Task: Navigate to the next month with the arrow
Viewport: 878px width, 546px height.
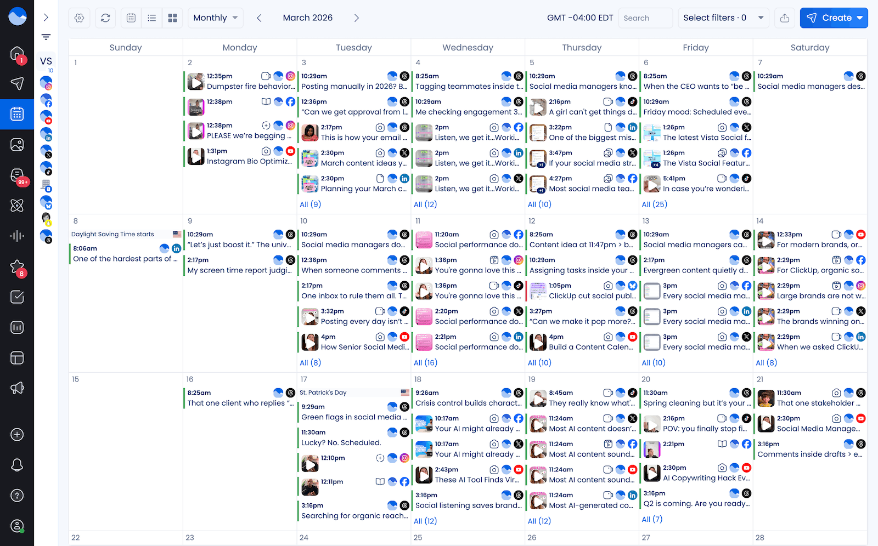Action: point(357,18)
